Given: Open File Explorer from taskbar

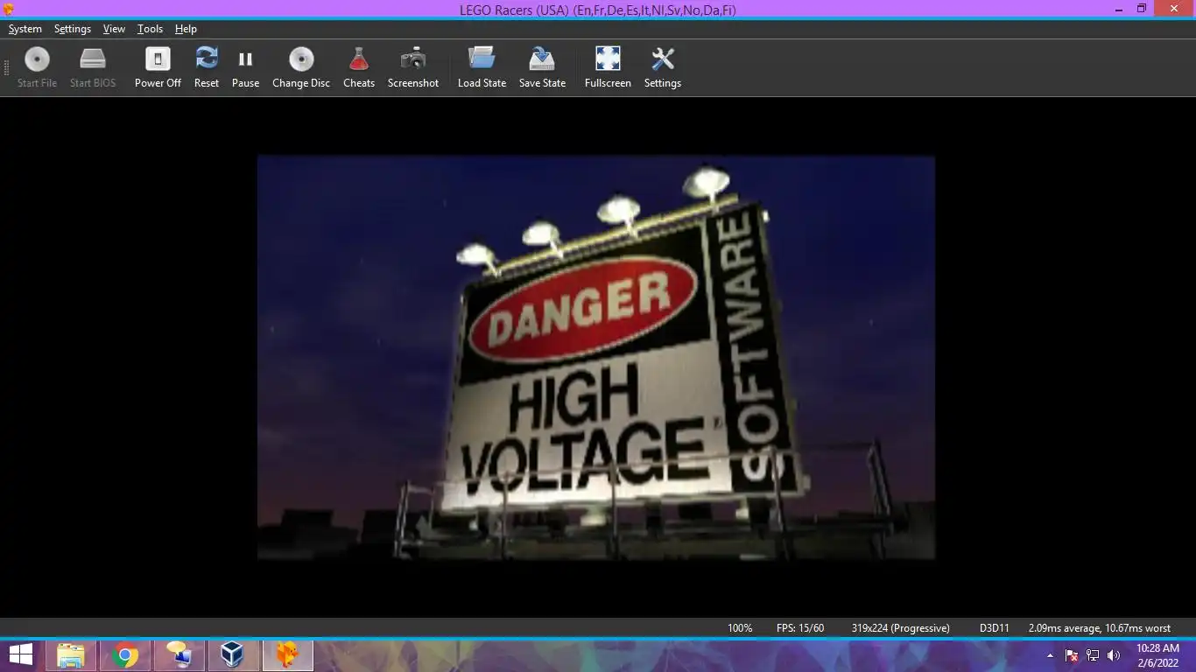Looking at the screenshot, I should (x=71, y=654).
